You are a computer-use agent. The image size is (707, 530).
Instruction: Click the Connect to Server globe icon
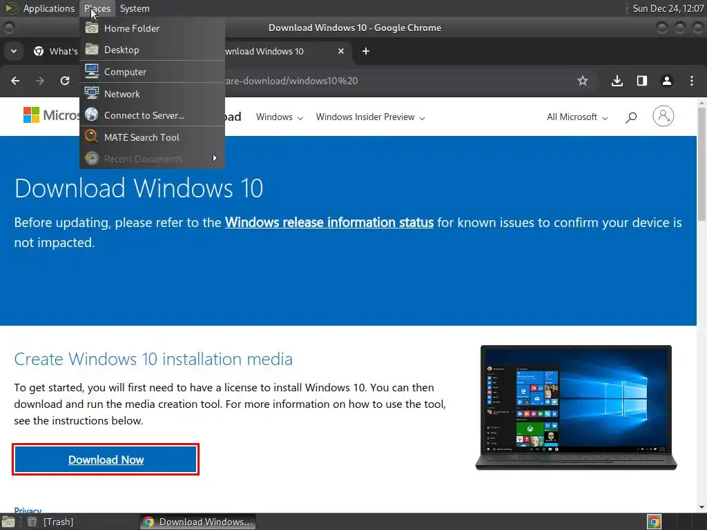(x=92, y=115)
